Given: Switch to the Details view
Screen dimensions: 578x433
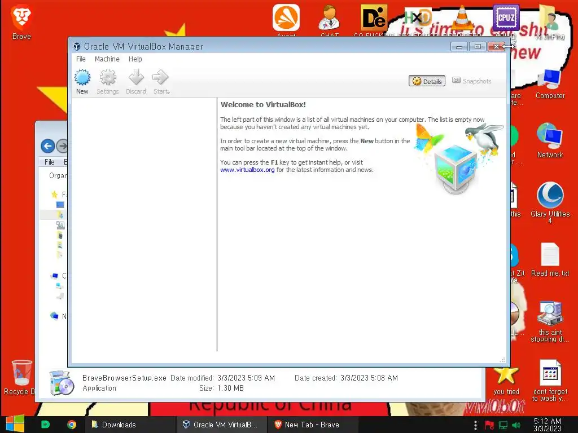Looking at the screenshot, I should [x=427, y=81].
